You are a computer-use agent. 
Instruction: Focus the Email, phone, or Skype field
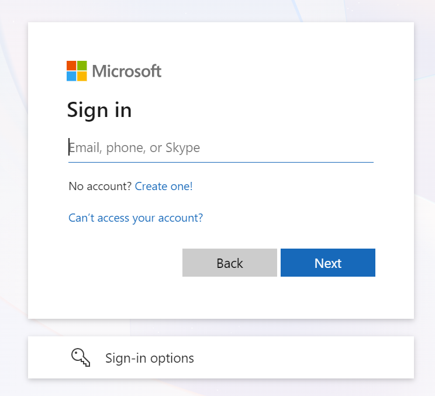pyautogui.click(x=221, y=147)
